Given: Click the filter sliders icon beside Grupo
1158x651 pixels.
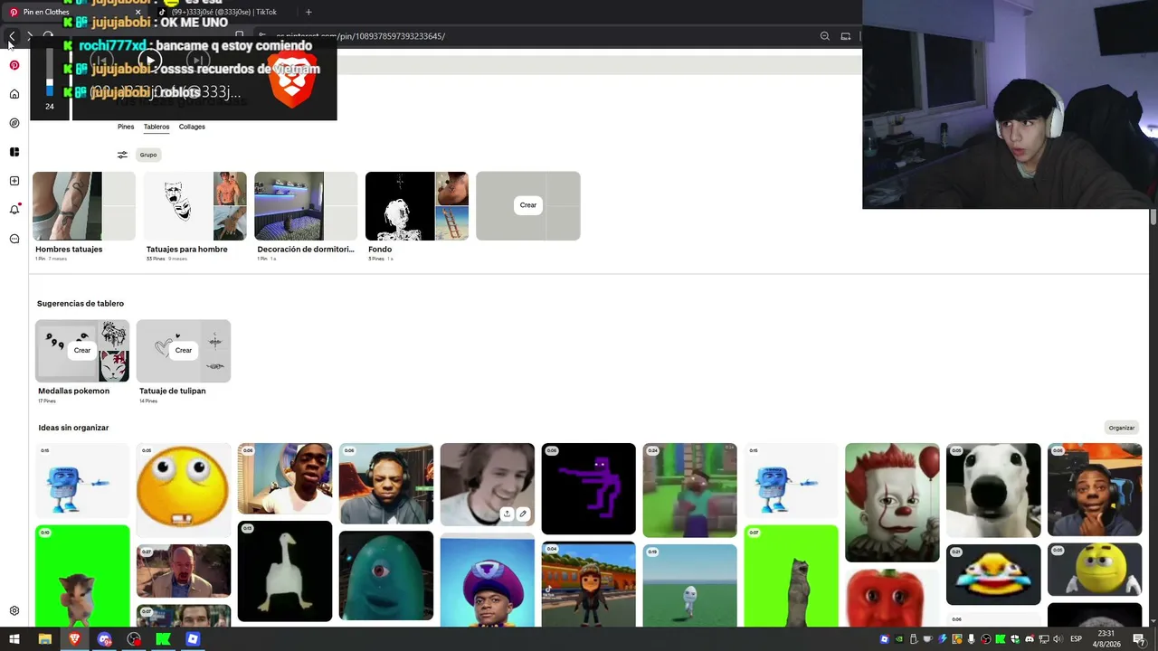Looking at the screenshot, I should 122,155.
